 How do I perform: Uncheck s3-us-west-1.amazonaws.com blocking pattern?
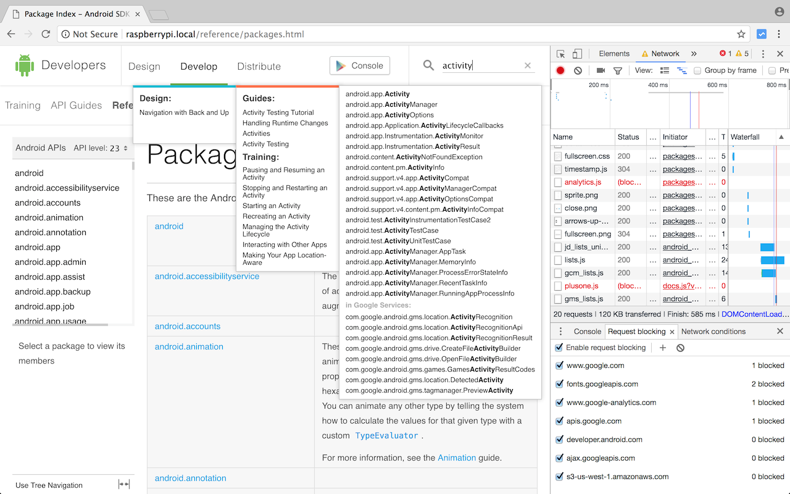pos(559,477)
